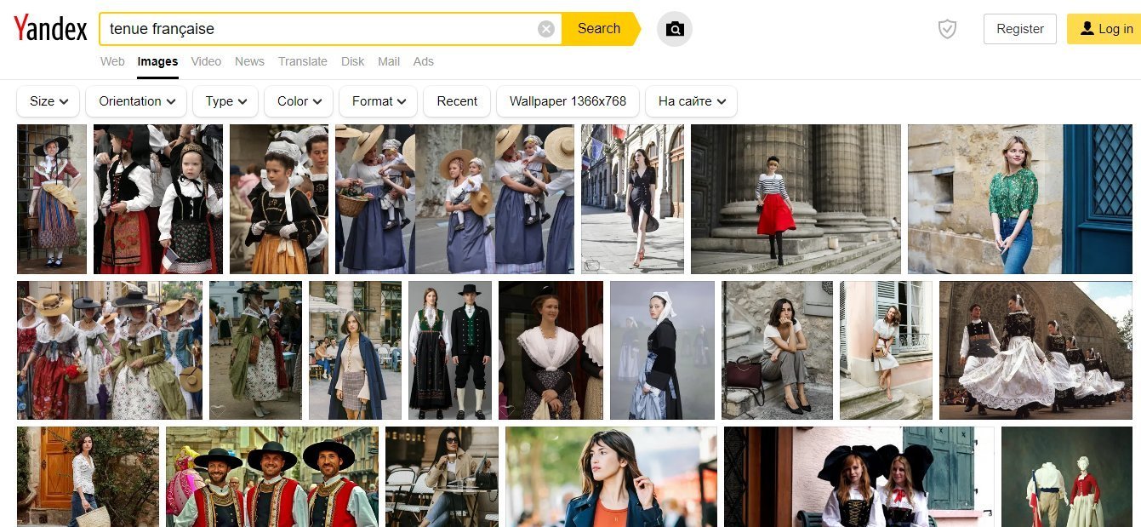Open image of woman with basket by wooden door

88,477
